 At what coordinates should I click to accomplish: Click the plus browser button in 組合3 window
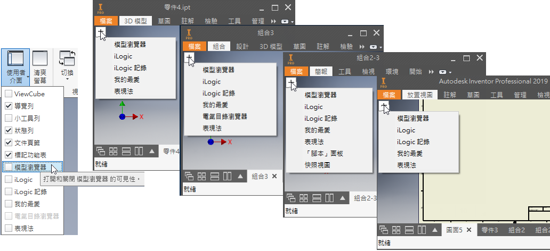pos(189,58)
